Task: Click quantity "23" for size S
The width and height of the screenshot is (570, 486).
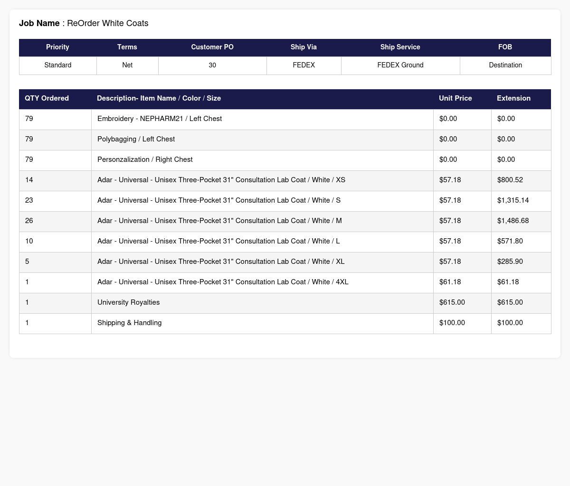Action: pyautogui.click(x=29, y=200)
